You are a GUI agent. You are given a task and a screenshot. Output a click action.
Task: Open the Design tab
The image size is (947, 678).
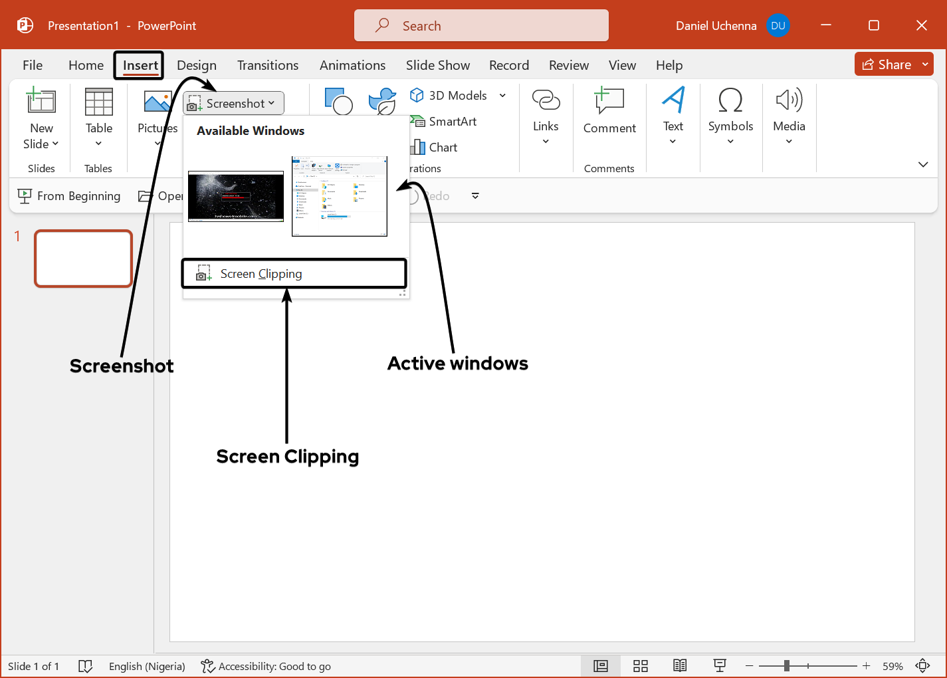tap(196, 65)
